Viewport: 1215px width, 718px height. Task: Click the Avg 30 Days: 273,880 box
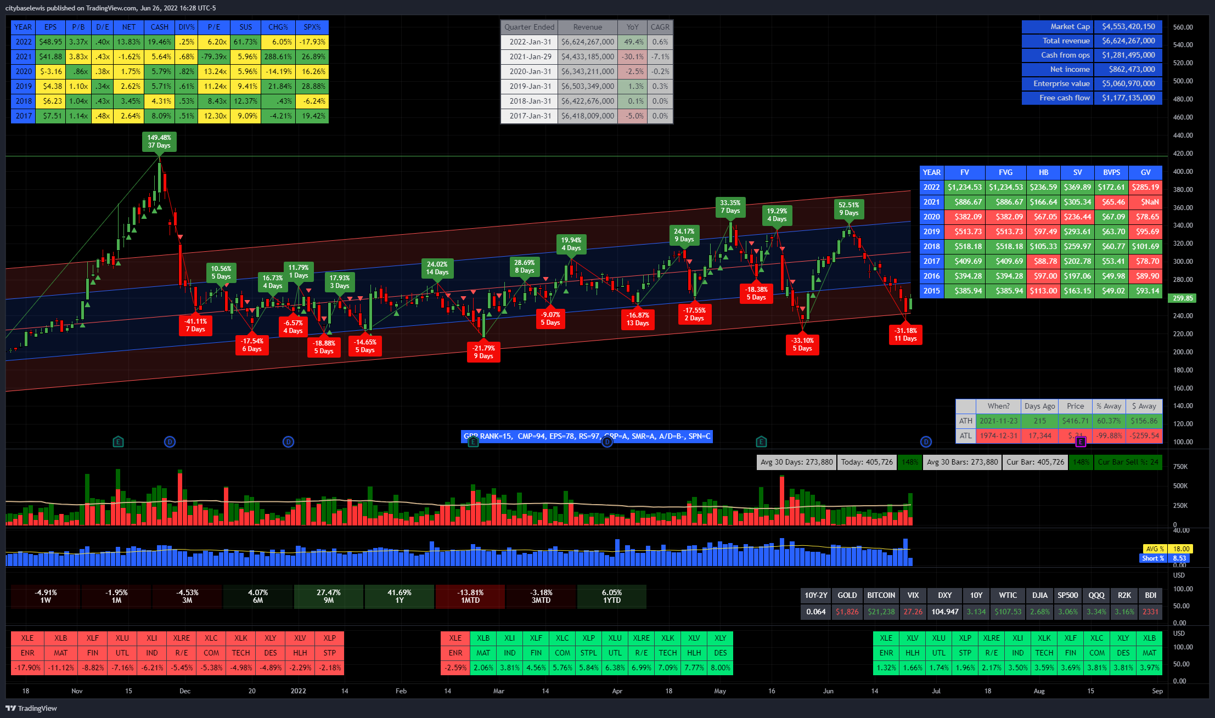pyautogui.click(x=797, y=462)
